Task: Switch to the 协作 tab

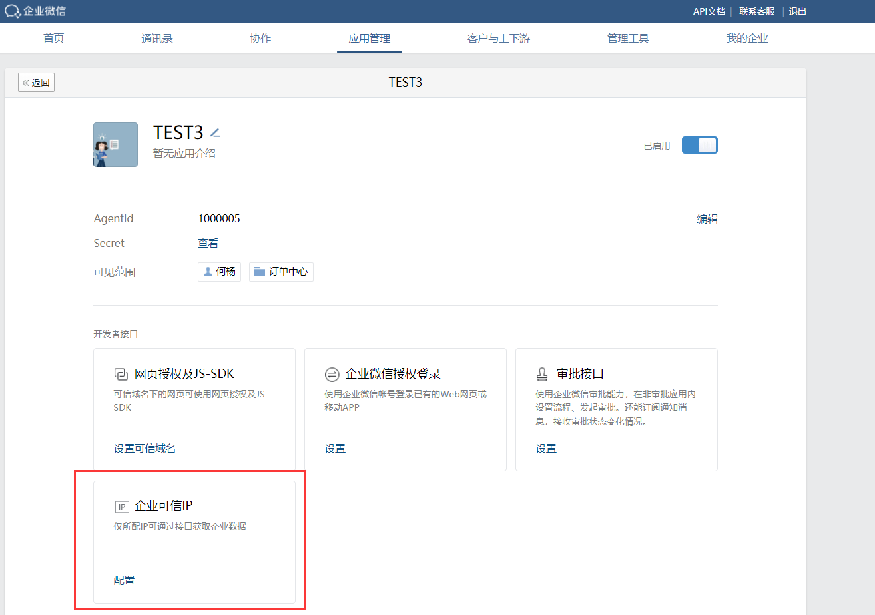Action: click(x=260, y=38)
